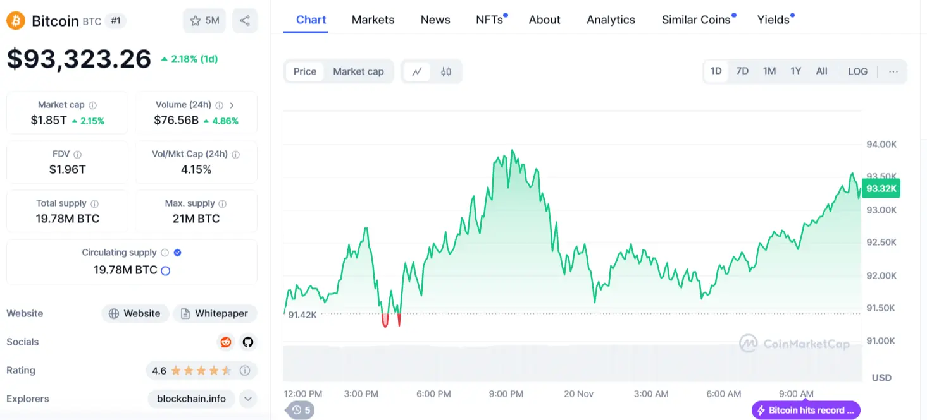
Task: Switch to line chart view
Action: tap(417, 71)
